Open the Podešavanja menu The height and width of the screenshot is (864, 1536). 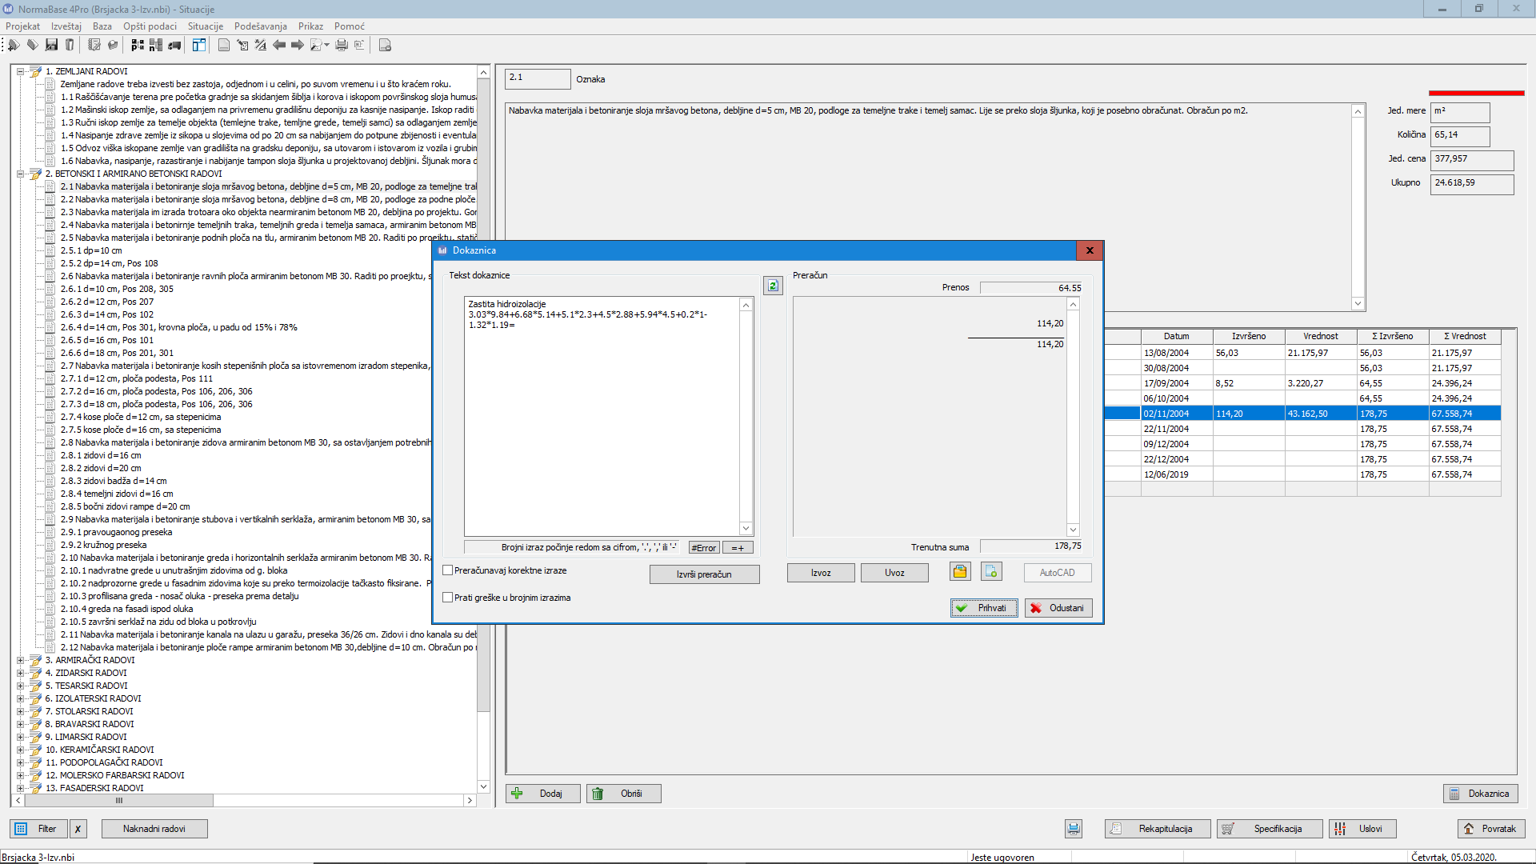point(260,26)
